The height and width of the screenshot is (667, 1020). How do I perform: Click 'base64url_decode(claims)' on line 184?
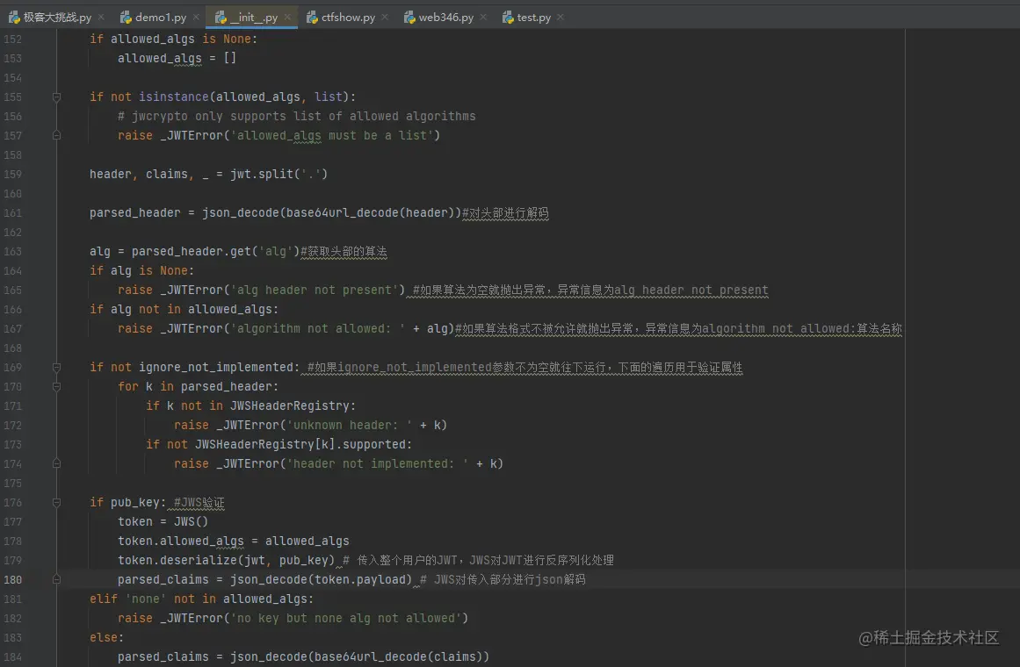pos(398,656)
